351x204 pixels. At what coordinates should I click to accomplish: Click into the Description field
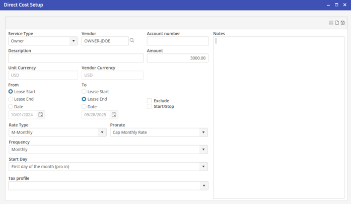pyautogui.click(x=76, y=58)
